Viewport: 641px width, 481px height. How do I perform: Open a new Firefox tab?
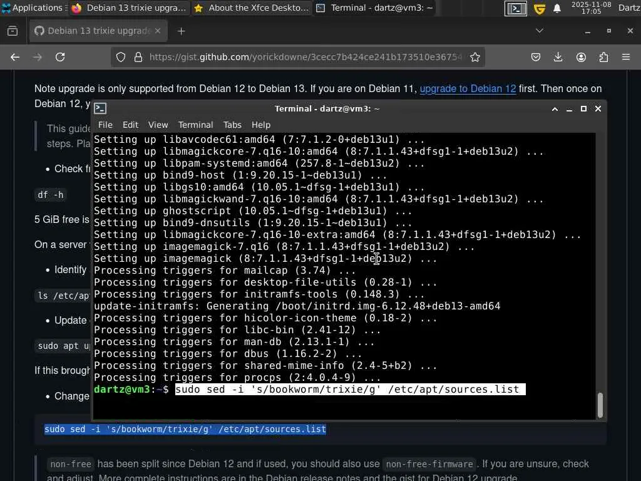(182, 31)
